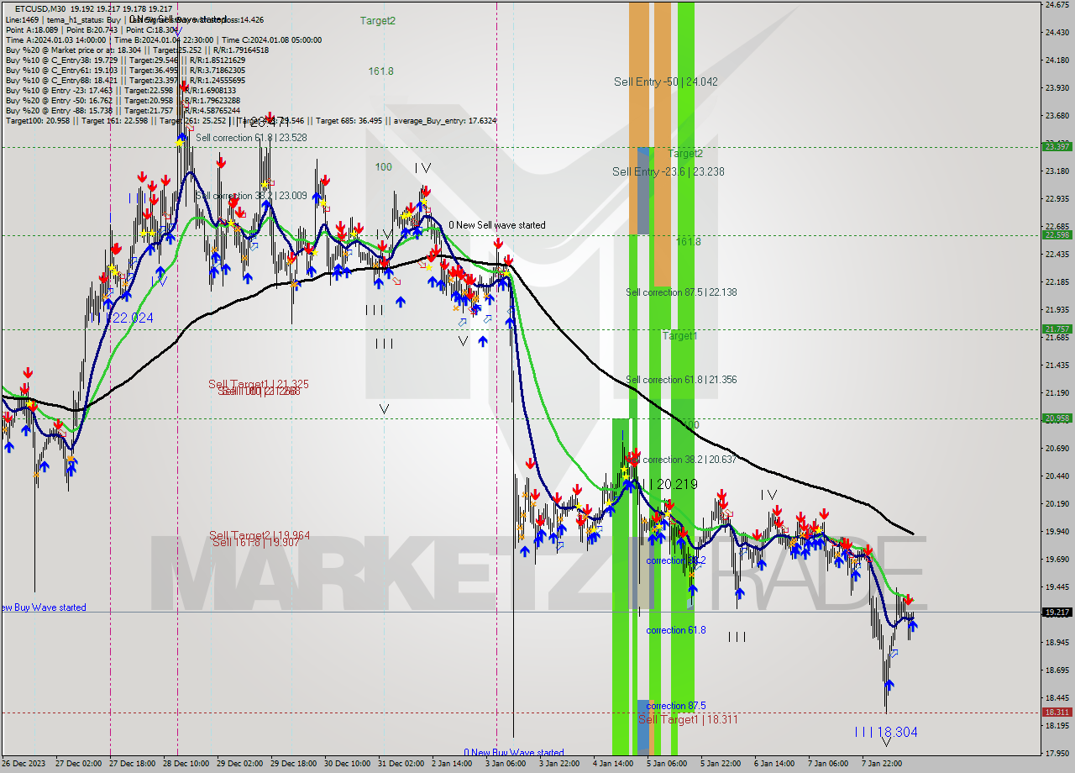Click the 24.675 price axis value
Viewport: 1075px width, 773px height.
[x=1057, y=5]
